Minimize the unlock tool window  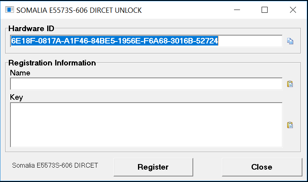[x=237, y=10]
